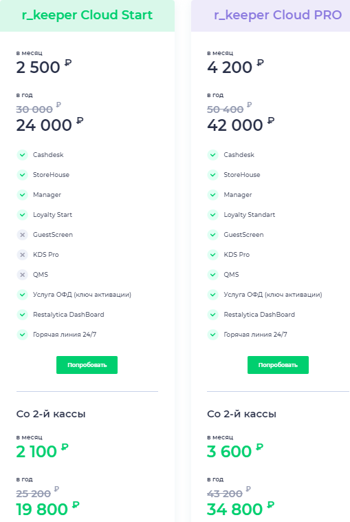Click the grey cross icon beside GuestScreen in Start plan
Screen dimensions: 350x522
[x=22, y=235]
